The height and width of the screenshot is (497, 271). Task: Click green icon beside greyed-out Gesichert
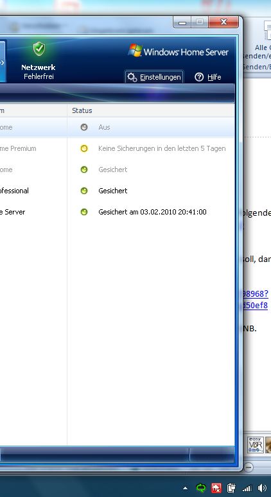coord(84,170)
